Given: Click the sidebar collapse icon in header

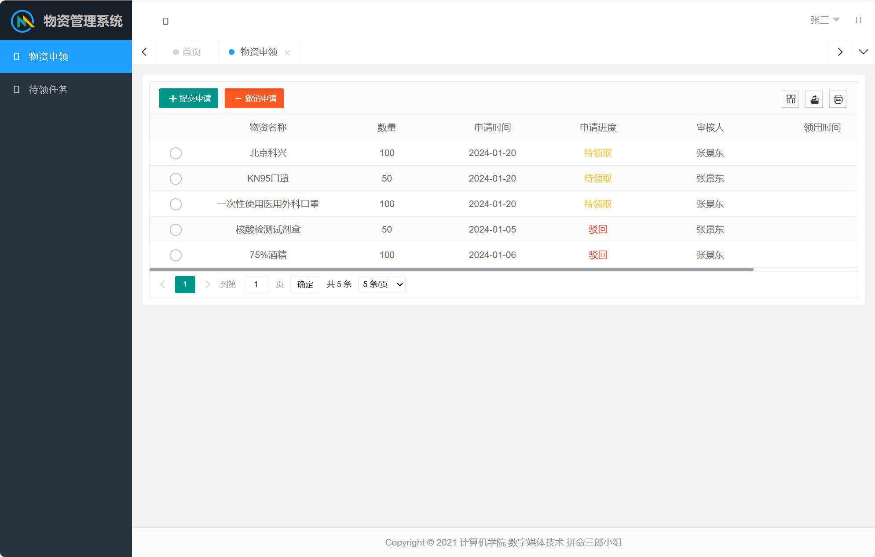Looking at the screenshot, I should click(166, 20).
